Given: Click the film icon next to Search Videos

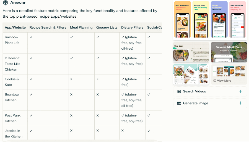Looking at the screenshot, I should [179, 91].
